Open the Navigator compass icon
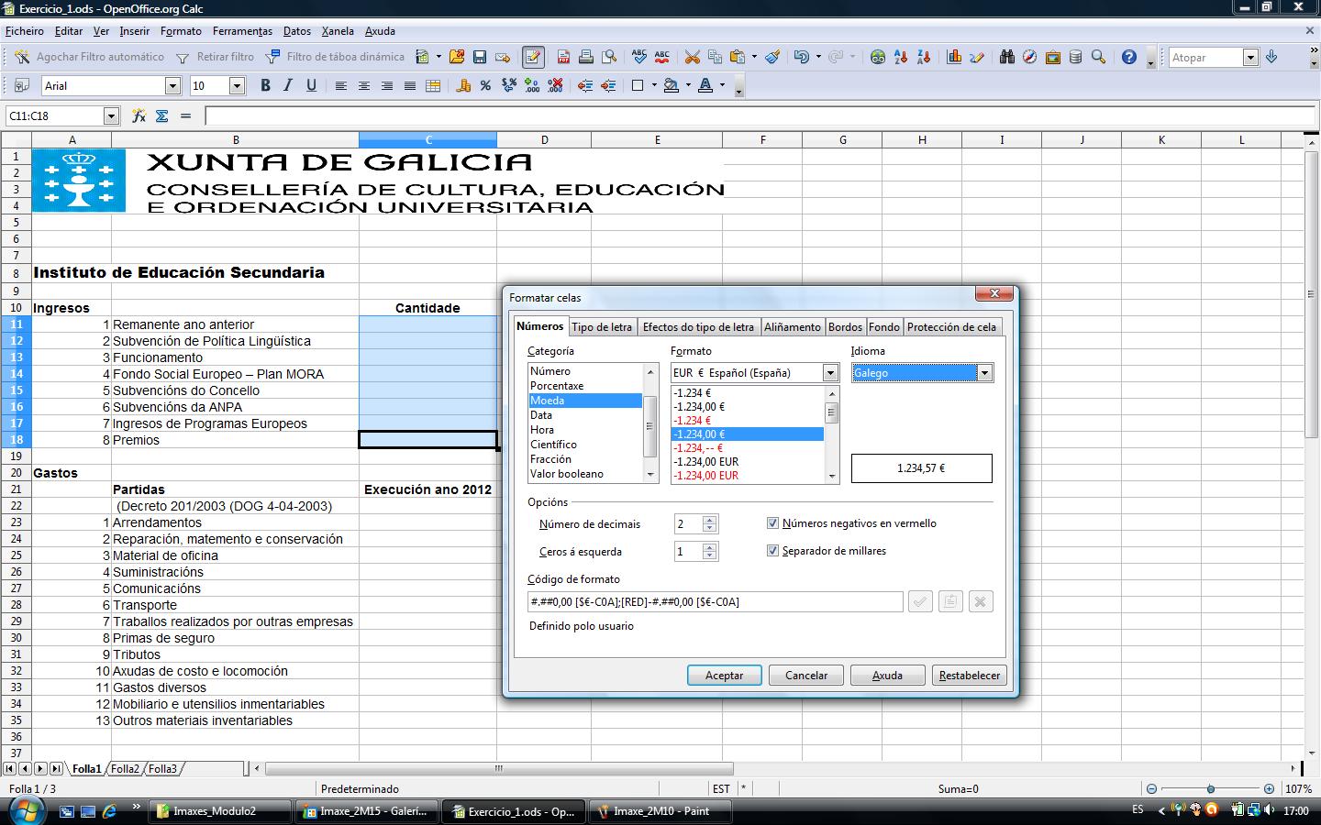The height and width of the screenshot is (825, 1321). [1029, 57]
